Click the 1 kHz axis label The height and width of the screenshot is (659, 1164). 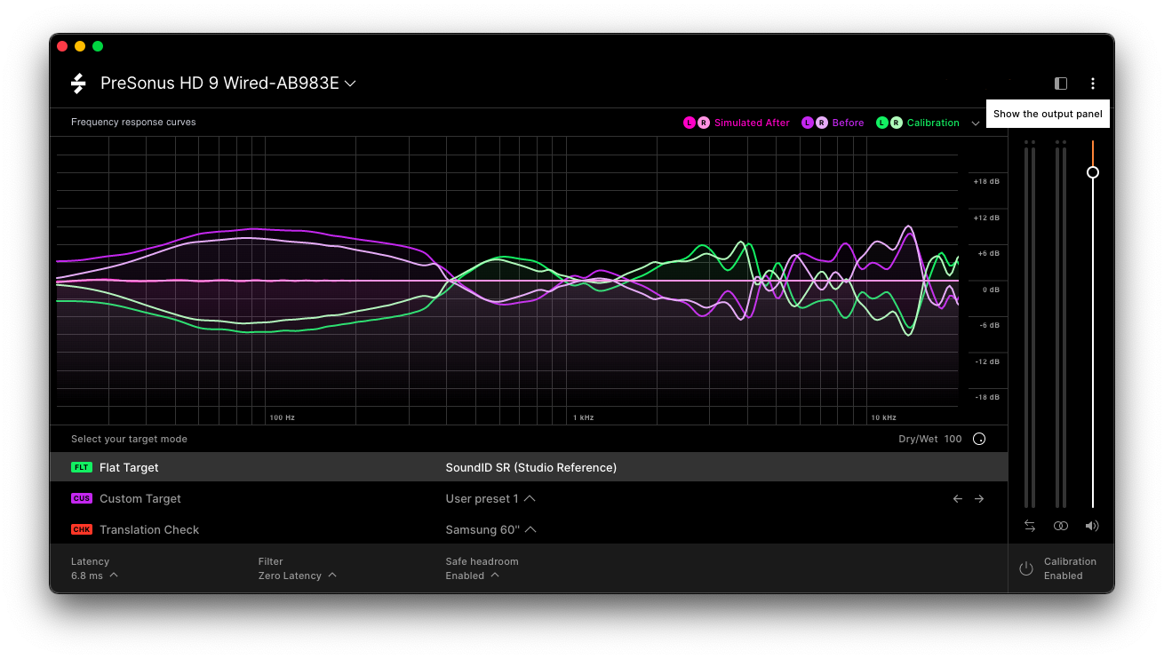click(583, 417)
